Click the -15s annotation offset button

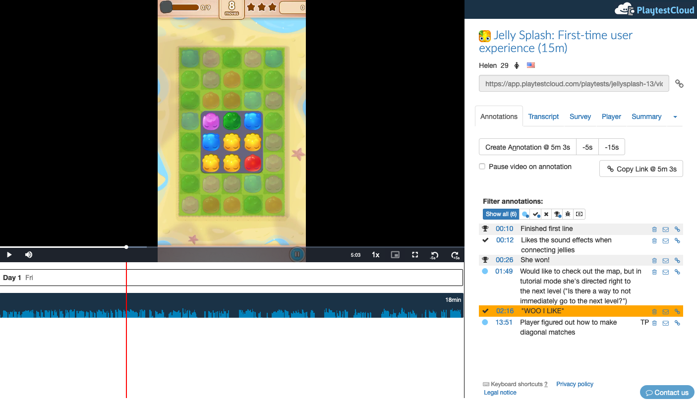point(612,147)
